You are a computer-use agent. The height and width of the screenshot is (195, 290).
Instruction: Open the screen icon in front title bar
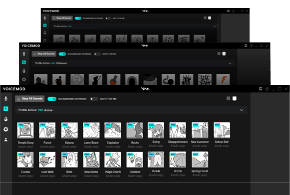point(261,89)
